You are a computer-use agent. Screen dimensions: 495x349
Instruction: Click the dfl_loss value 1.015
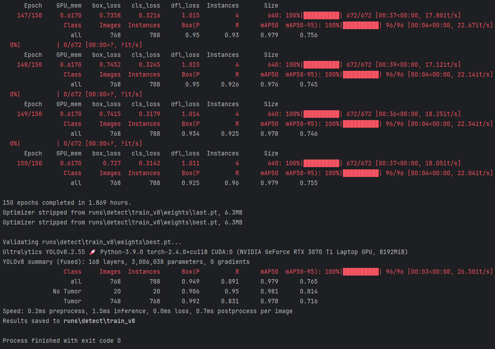pyautogui.click(x=191, y=16)
